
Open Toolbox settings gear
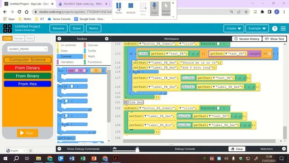(107, 38)
